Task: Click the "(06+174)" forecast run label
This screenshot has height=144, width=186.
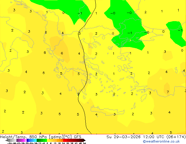Action: point(176,137)
